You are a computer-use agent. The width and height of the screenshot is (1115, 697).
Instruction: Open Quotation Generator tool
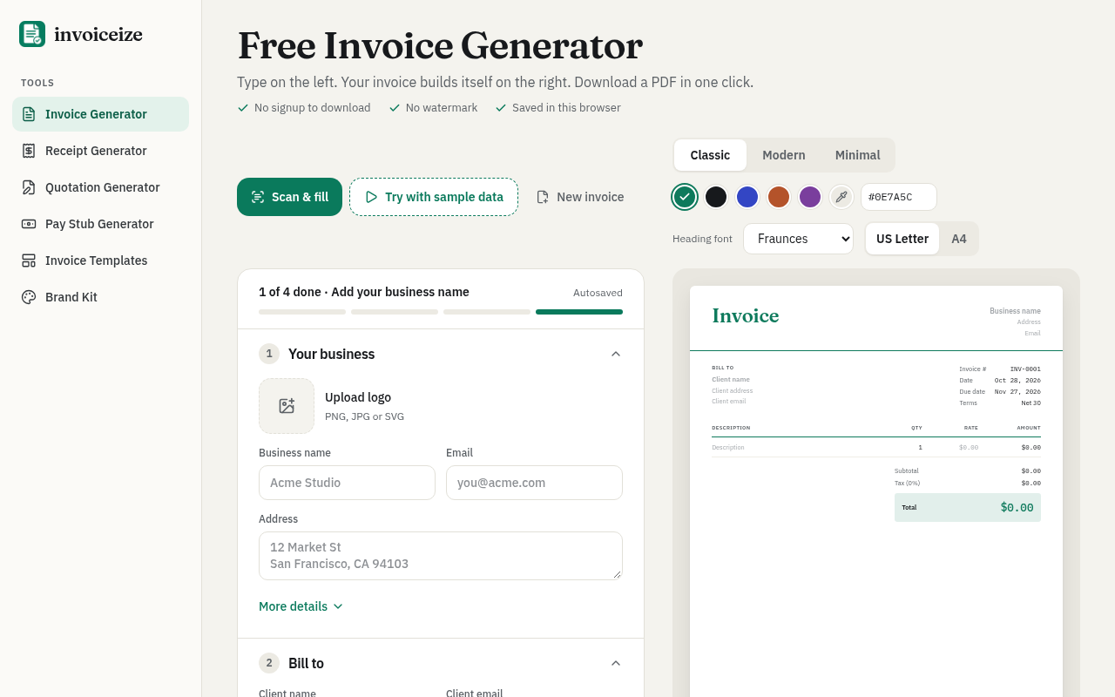coord(100,187)
